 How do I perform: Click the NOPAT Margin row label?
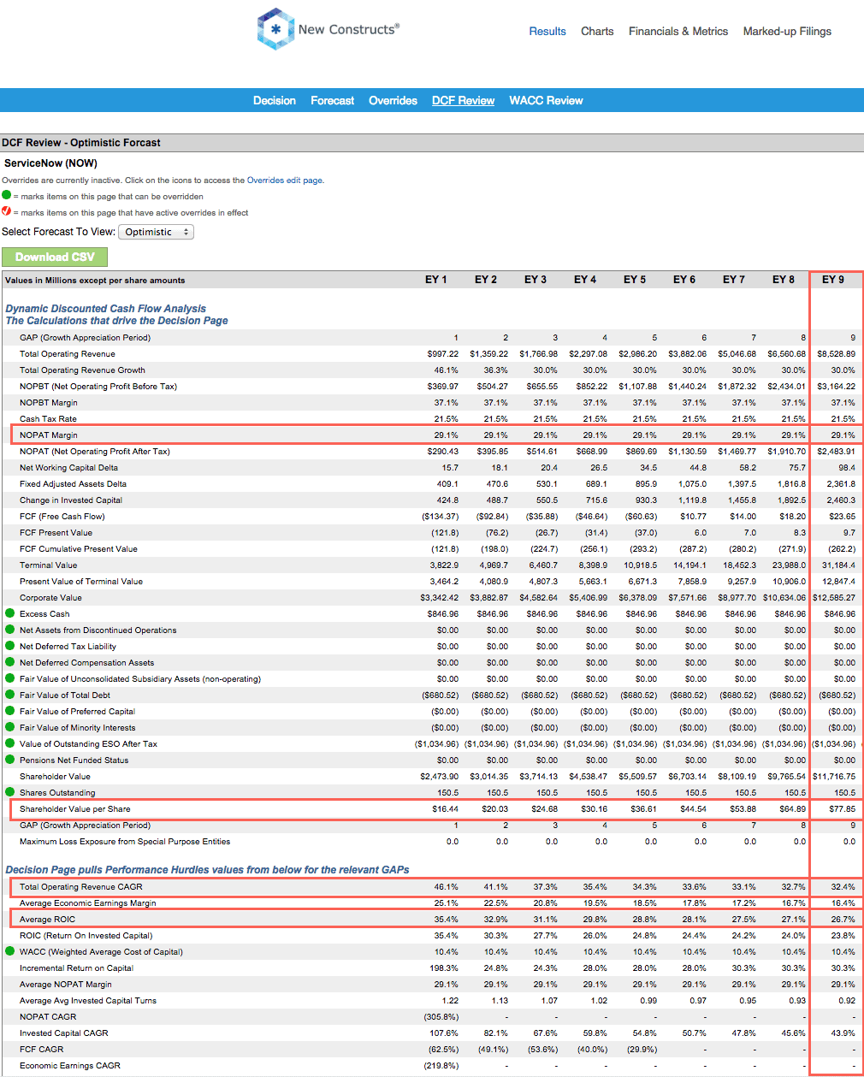pos(49,435)
